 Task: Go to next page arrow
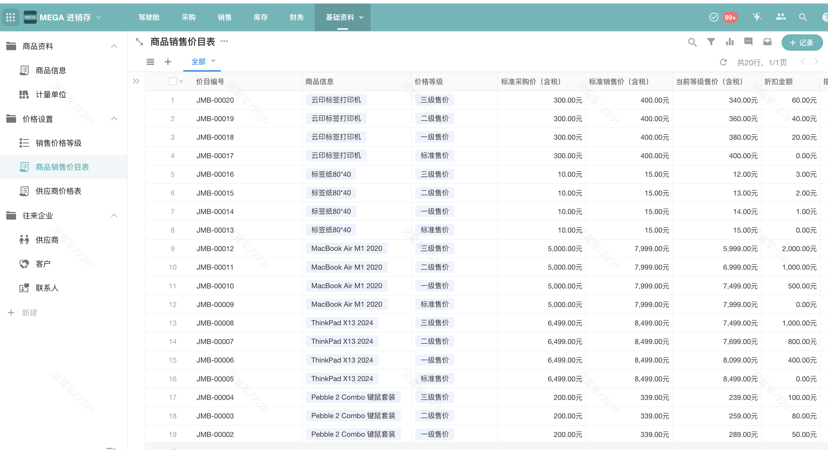(816, 62)
